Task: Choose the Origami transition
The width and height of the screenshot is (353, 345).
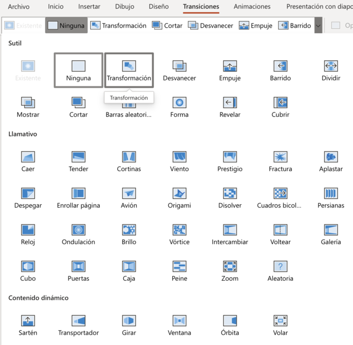Action: (179, 197)
